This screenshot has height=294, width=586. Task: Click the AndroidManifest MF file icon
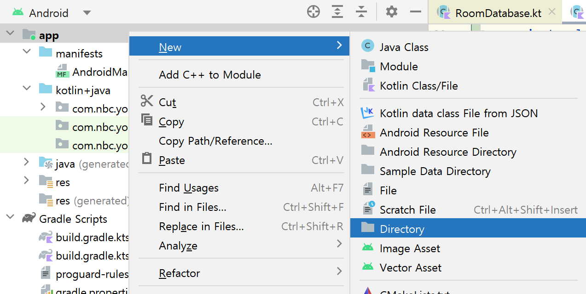(x=62, y=71)
